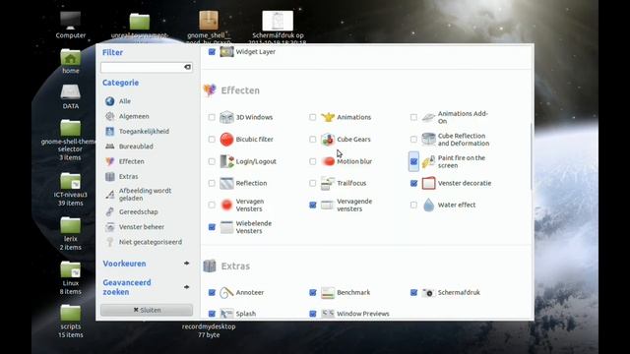630x354 pixels.
Task: Open the Annoteer plugin icon
Action: [226, 293]
